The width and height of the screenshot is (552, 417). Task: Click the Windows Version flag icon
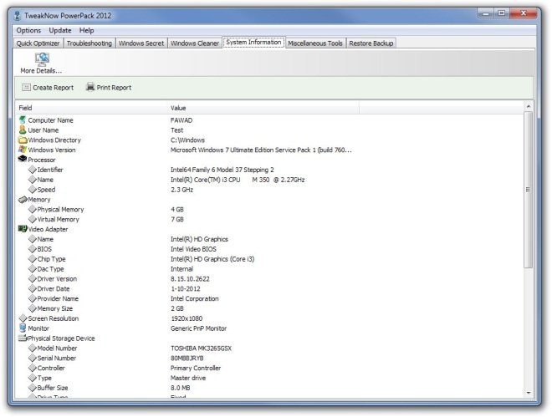click(x=23, y=150)
